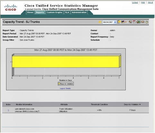Screen dimensions: 155x133
Task: Click the checkered multicolor report icon
Action: (x=123, y=22)
